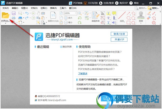The image size is (162, 109).
Task: Click OCR识别 in the title bar
Action: tap(91, 3)
